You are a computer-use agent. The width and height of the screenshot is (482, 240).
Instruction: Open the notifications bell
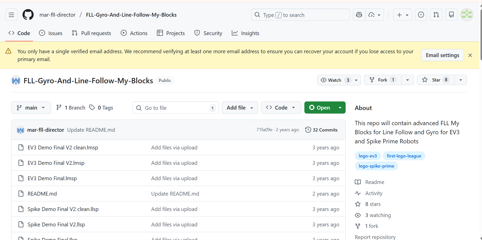[x=451, y=15]
